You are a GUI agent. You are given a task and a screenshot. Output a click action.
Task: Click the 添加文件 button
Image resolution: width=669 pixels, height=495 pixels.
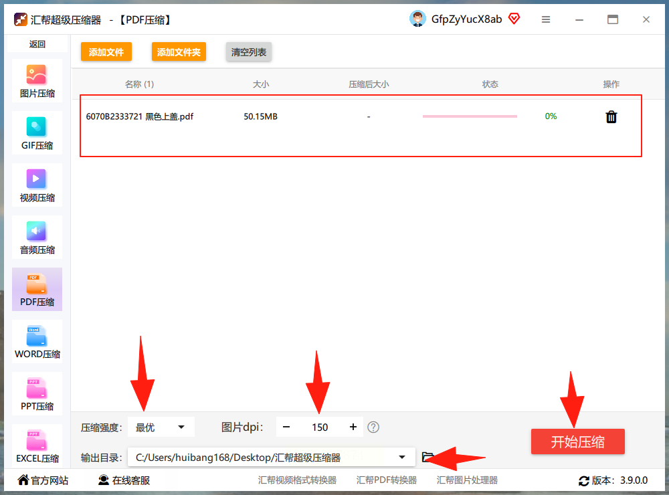point(106,52)
